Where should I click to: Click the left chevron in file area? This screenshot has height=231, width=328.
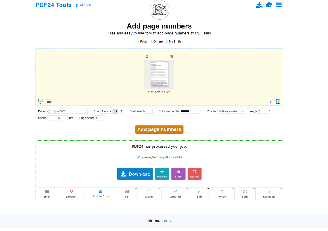point(270,102)
